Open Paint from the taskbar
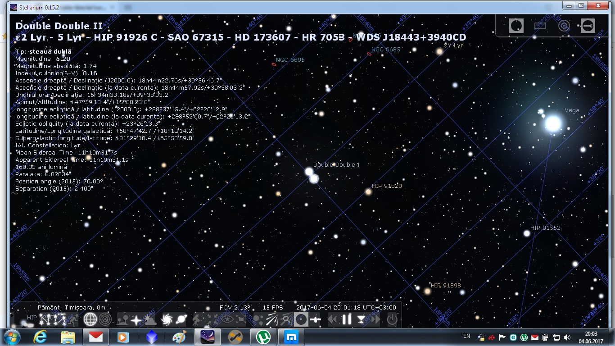This screenshot has width=615, height=346. (x=179, y=337)
